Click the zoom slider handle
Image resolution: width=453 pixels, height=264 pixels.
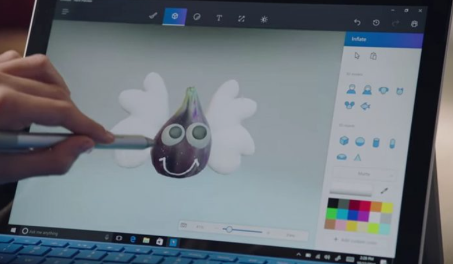tap(229, 229)
